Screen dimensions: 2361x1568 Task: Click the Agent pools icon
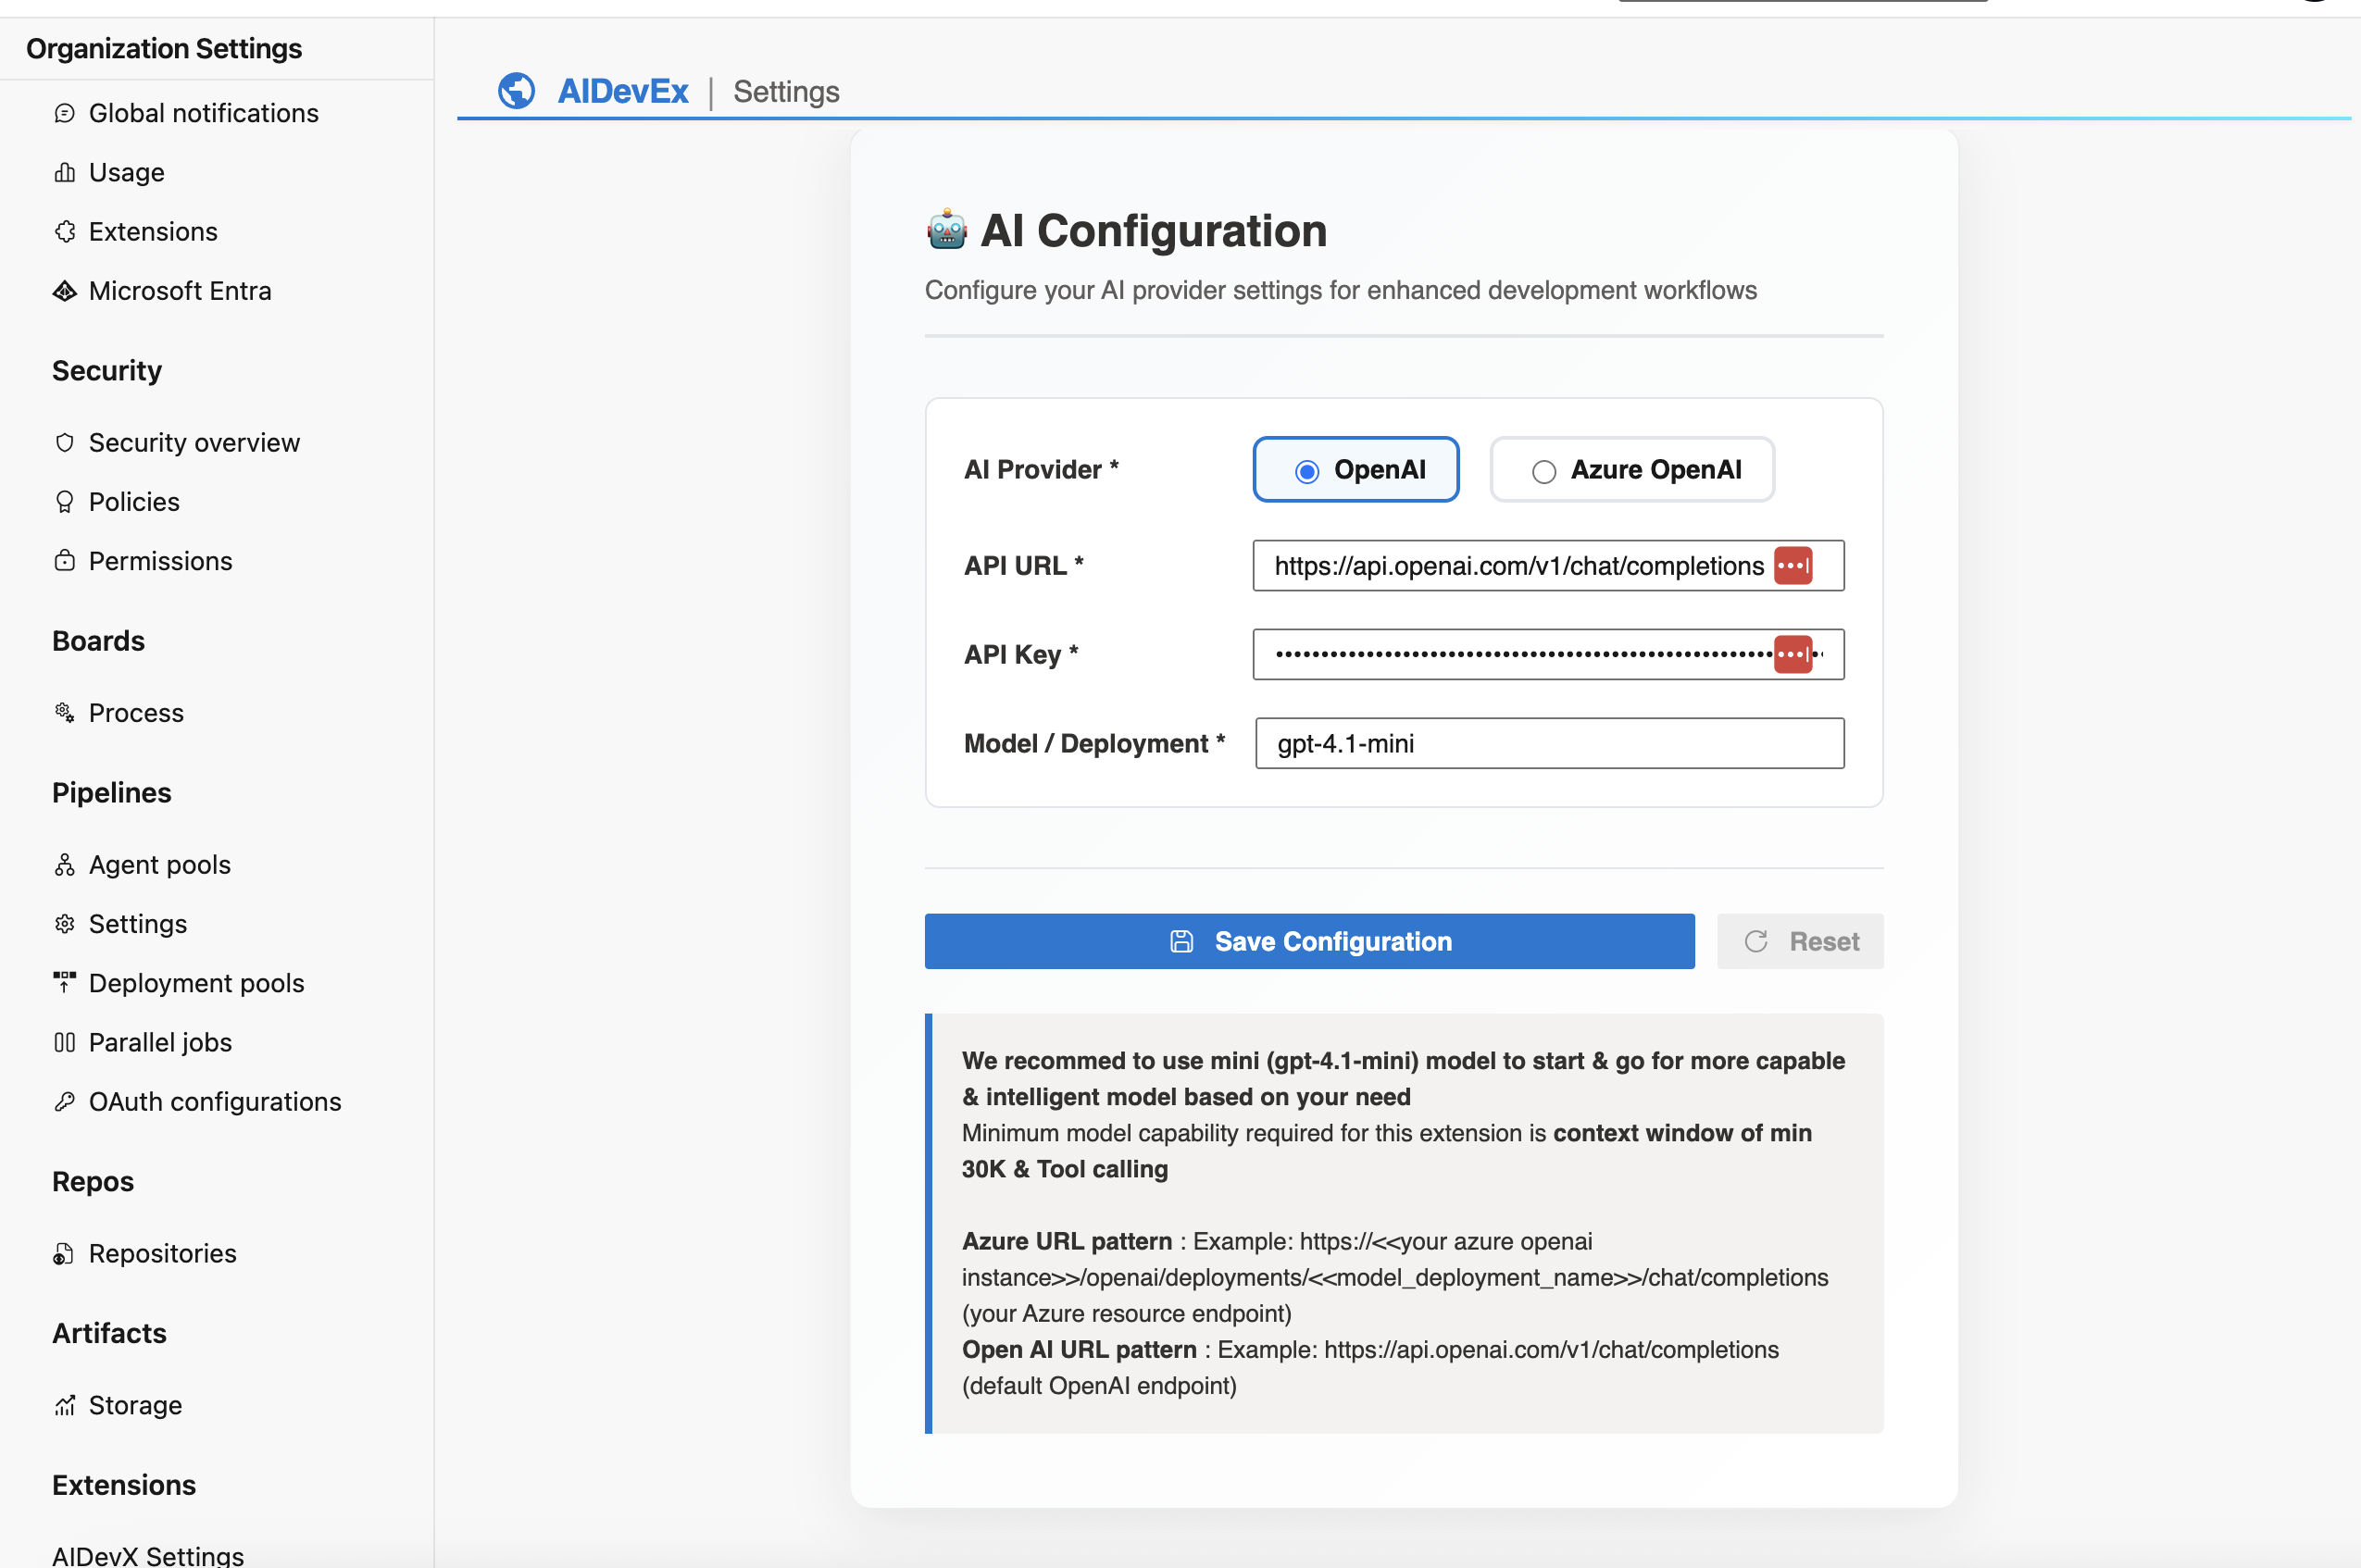(65, 864)
